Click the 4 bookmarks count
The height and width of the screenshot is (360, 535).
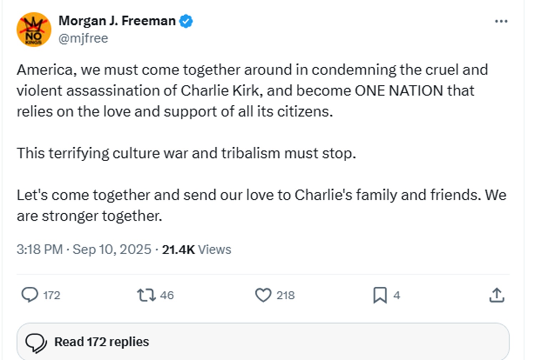[x=397, y=295]
